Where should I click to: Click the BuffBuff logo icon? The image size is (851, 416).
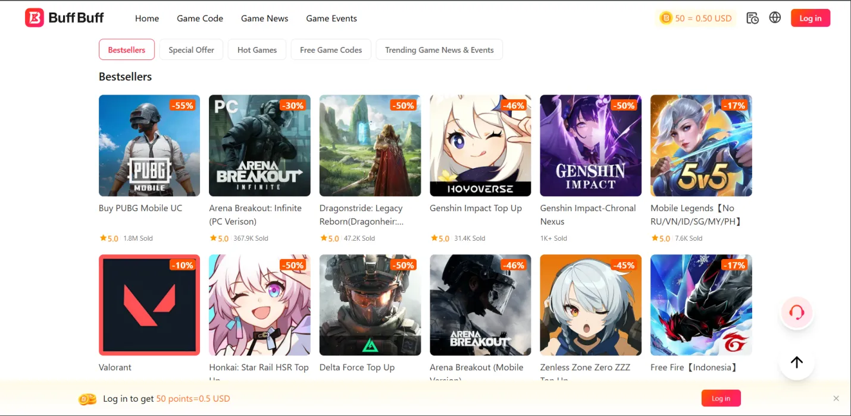pyautogui.click(x=35, y=18)
